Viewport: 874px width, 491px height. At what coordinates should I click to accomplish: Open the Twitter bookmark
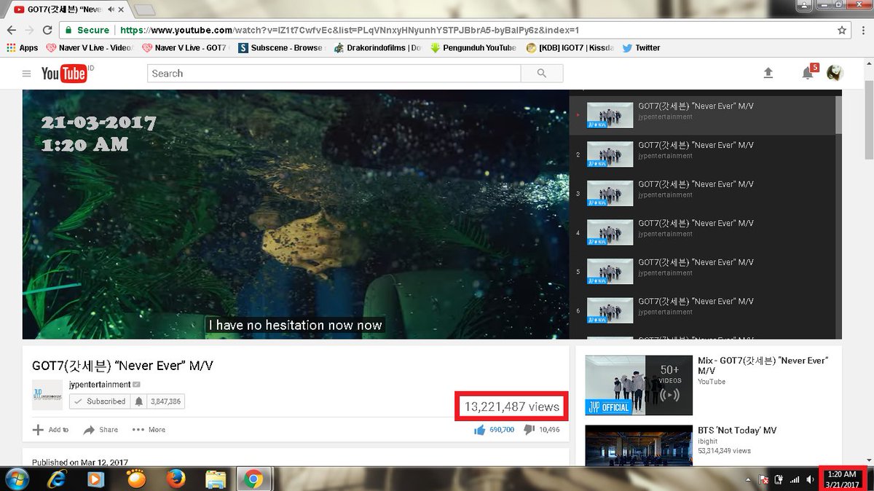641,48
